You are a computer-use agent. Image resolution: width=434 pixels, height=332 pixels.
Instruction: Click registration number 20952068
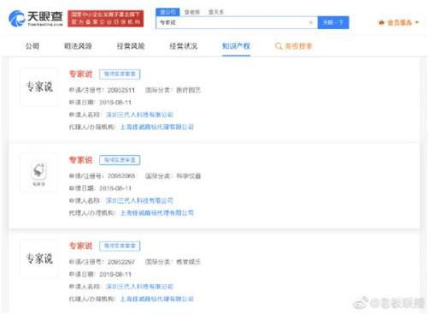121,176
